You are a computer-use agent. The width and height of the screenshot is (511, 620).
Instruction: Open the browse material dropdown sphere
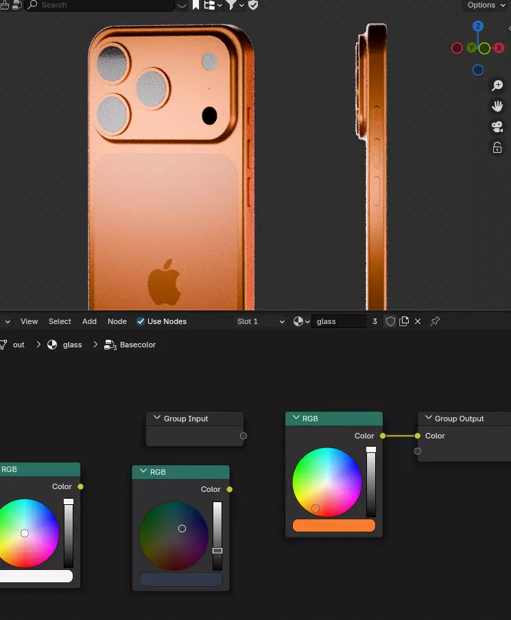(301, 321)
